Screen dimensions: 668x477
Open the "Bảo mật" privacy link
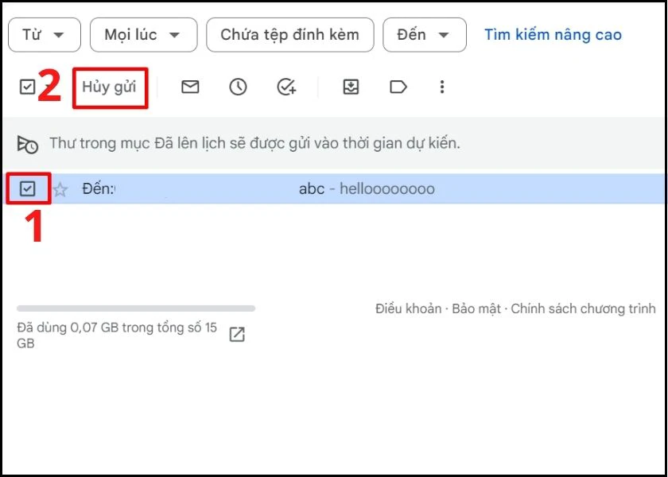[x=476, y=308]
